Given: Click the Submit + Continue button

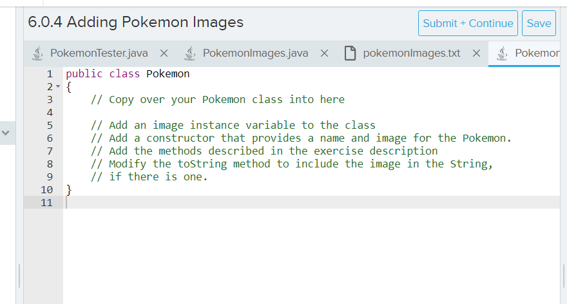Looking at the screenshot, I should pos(468,23).
